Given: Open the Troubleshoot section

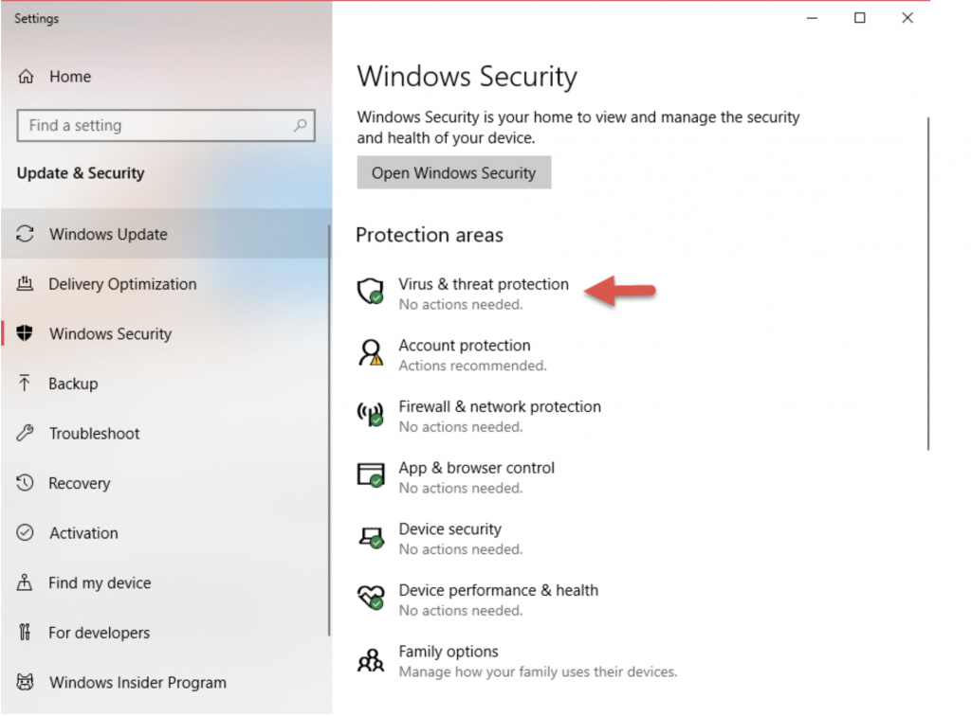Looking at the screenshot, I should click(94, 434).
